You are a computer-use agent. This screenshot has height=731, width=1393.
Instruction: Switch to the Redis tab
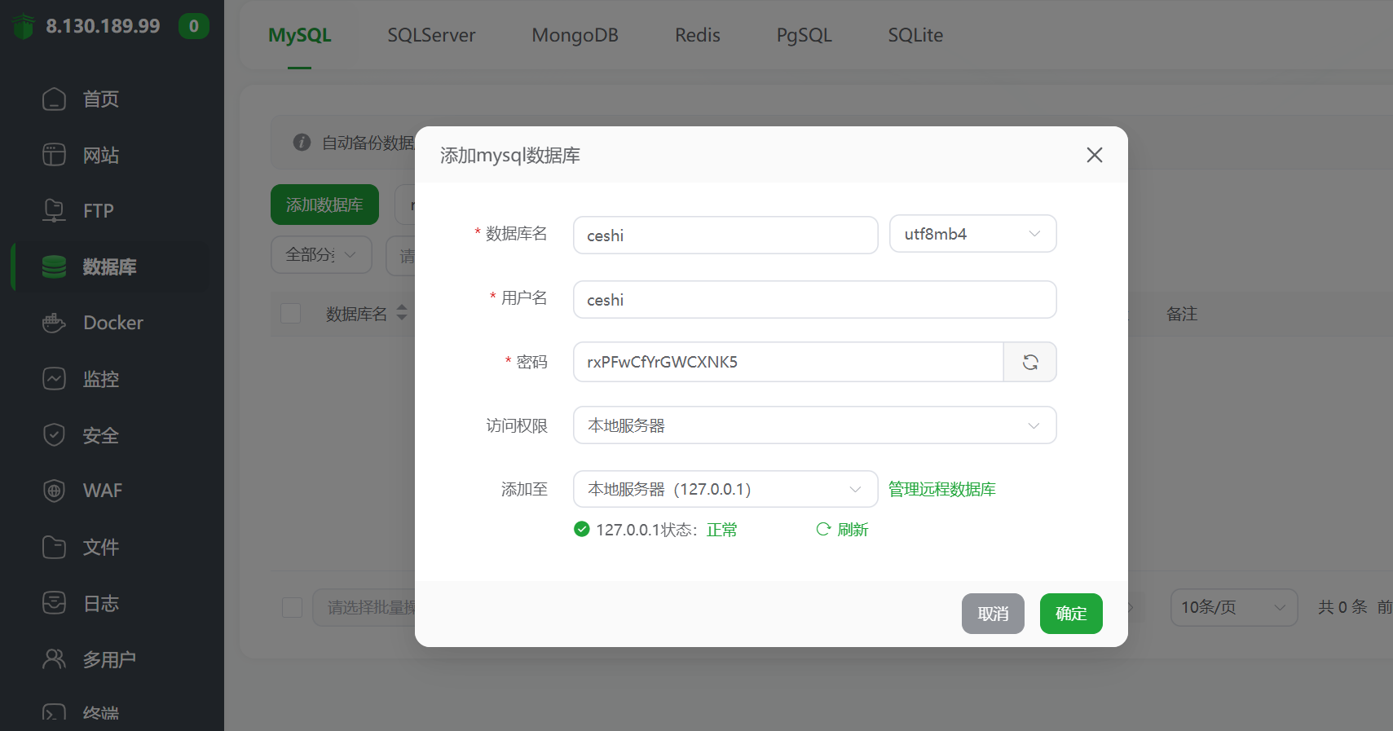point(698,35)
